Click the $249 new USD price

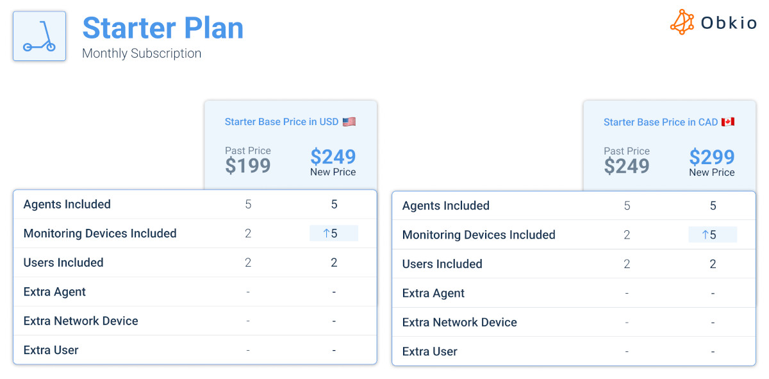[333, 156]
